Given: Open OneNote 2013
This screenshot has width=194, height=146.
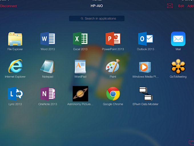Looking at the screenshot, I should [48, 94].
